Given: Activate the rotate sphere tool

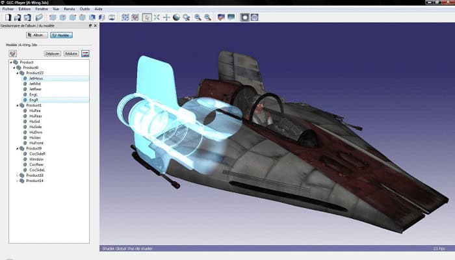Looking at the screenshot, I should tap(176, 18).
